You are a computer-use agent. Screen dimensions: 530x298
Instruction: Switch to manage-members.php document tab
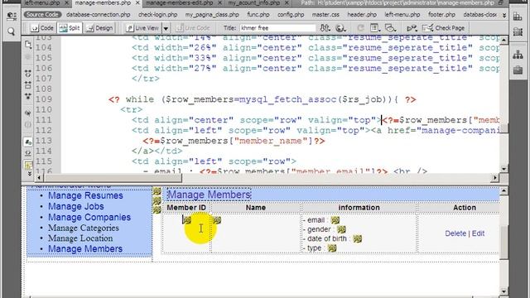coord(103,3)
